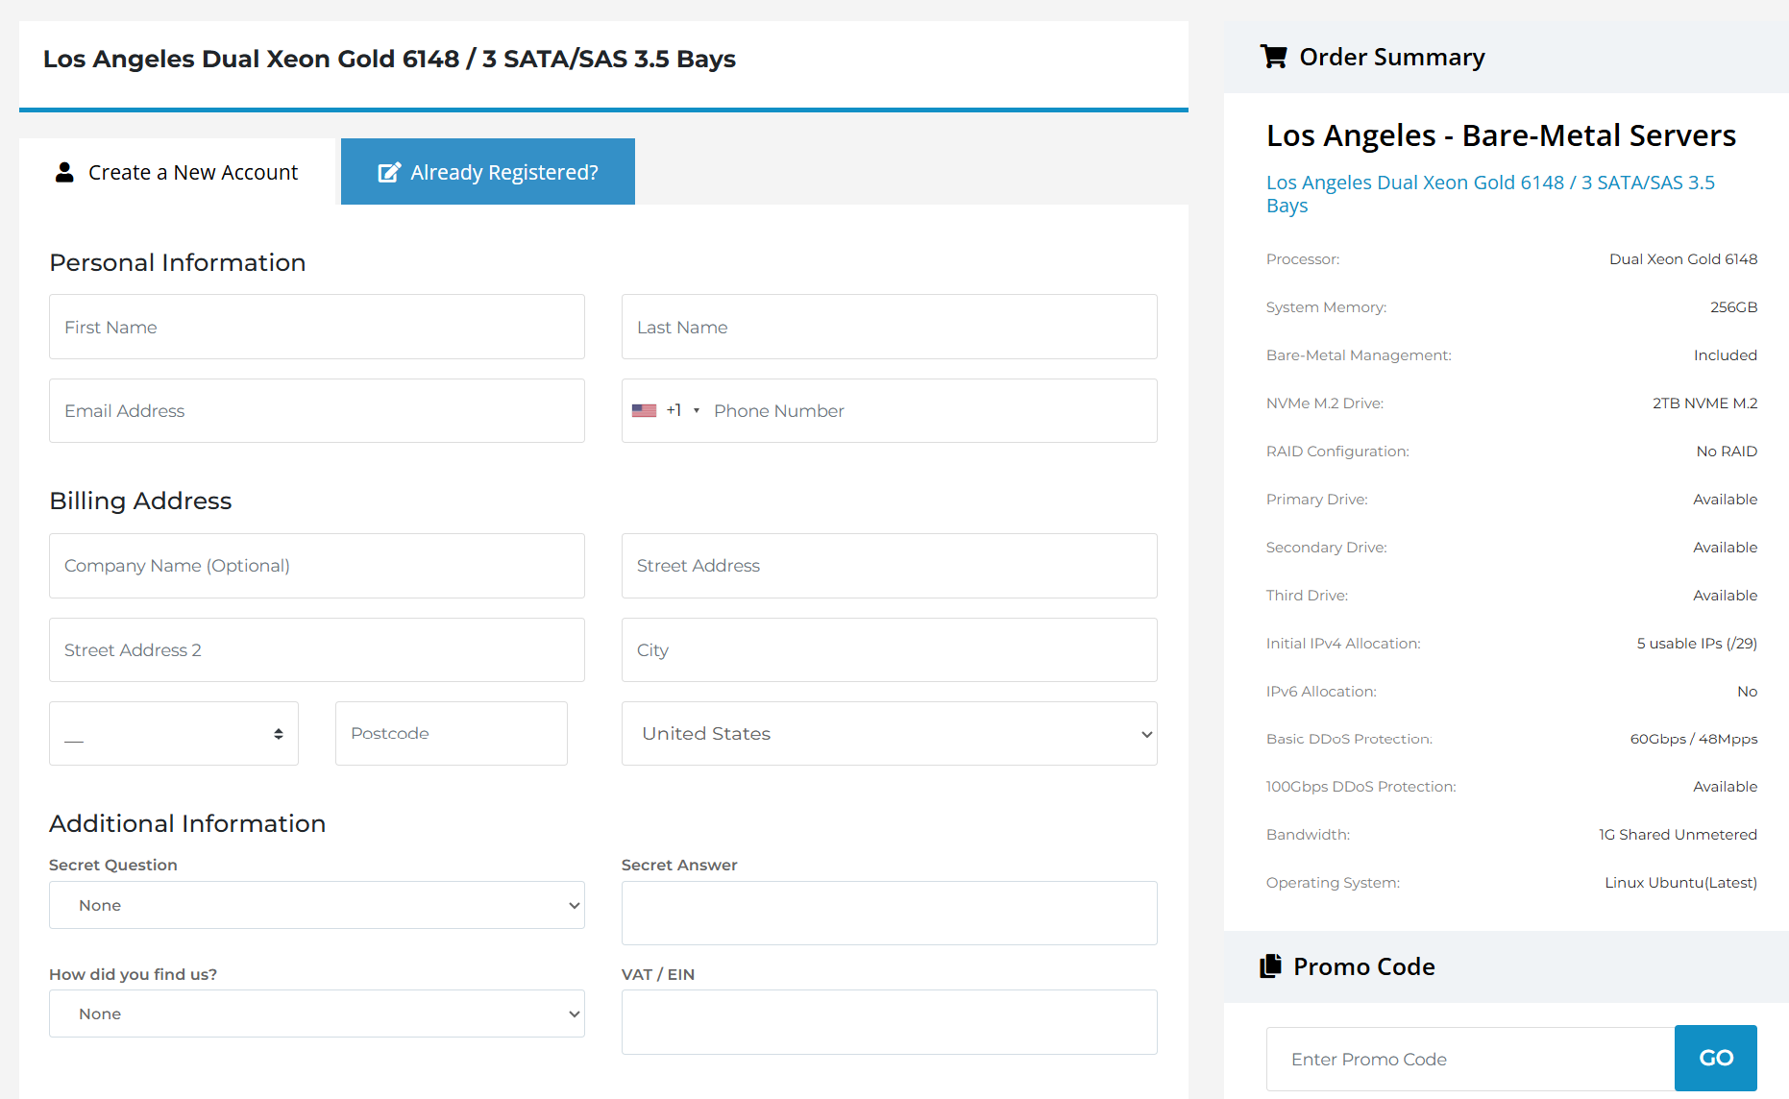
Task: Click the shopping cart icon in Order Summary
Action: pyautogui.click(x=1273, y=57)
